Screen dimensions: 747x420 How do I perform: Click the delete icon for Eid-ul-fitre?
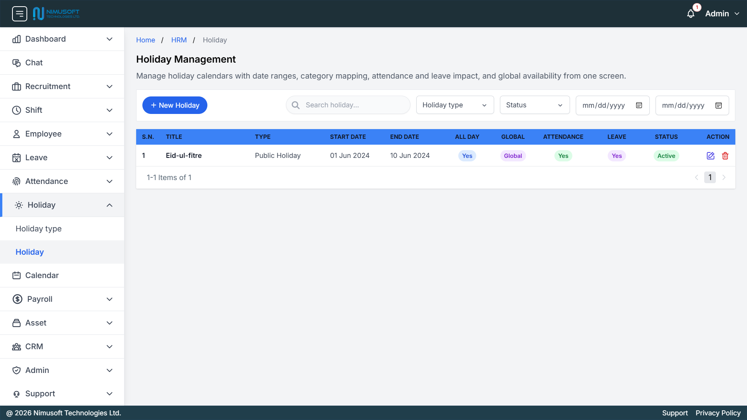click(725, 156)
